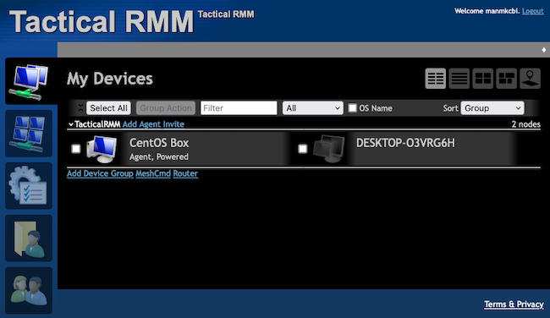Click the DESKTOP-O3VRG6H computer icon
The width and height of the screenshot is (550, 318).
[x=329, y=149]
